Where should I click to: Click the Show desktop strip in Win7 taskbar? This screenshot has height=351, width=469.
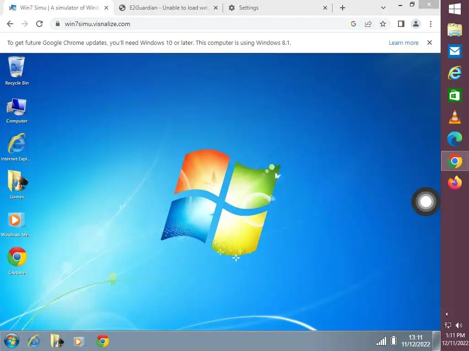tap(436, 341)
